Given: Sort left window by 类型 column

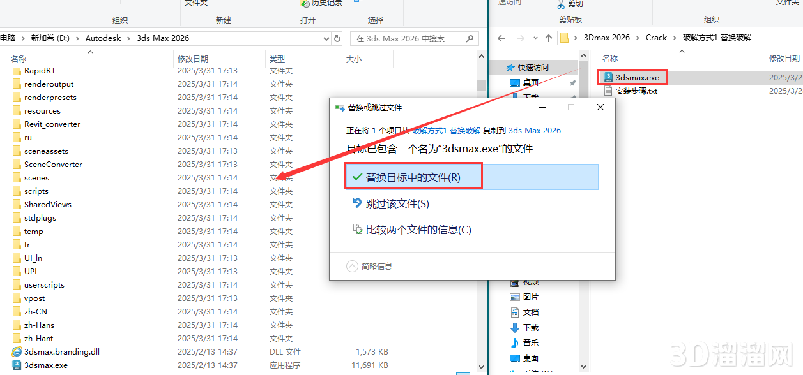Looking at the screenshot, I should pos(277,59).
